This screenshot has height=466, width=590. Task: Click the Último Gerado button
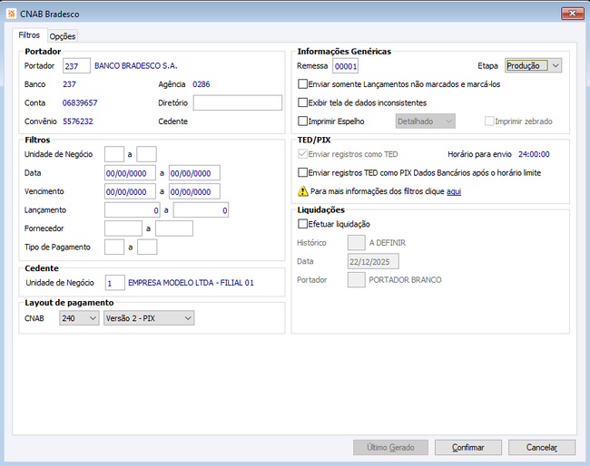(x=390, y=448)
